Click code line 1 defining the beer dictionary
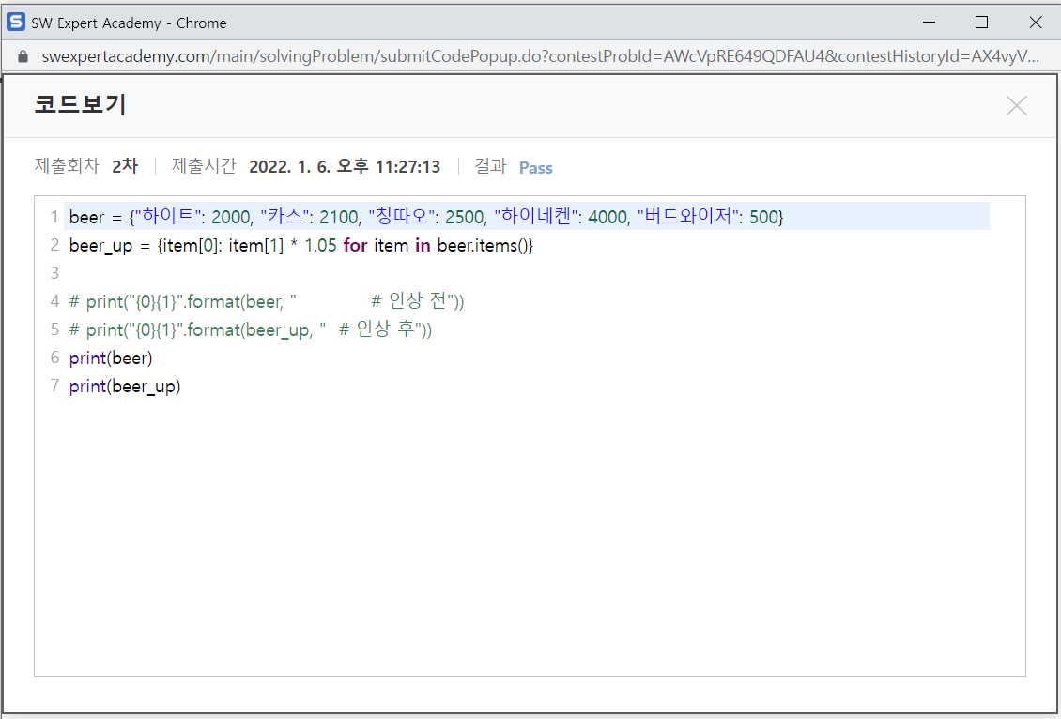The width and height of the screenshot is (1061, 719). pyautogui.click(x=527, y=217)
